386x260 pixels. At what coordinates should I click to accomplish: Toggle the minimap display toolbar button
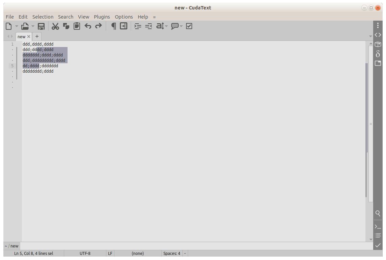point(124,26)
